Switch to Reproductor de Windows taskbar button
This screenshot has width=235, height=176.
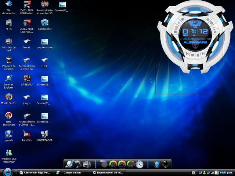click(x=108, y=172)
